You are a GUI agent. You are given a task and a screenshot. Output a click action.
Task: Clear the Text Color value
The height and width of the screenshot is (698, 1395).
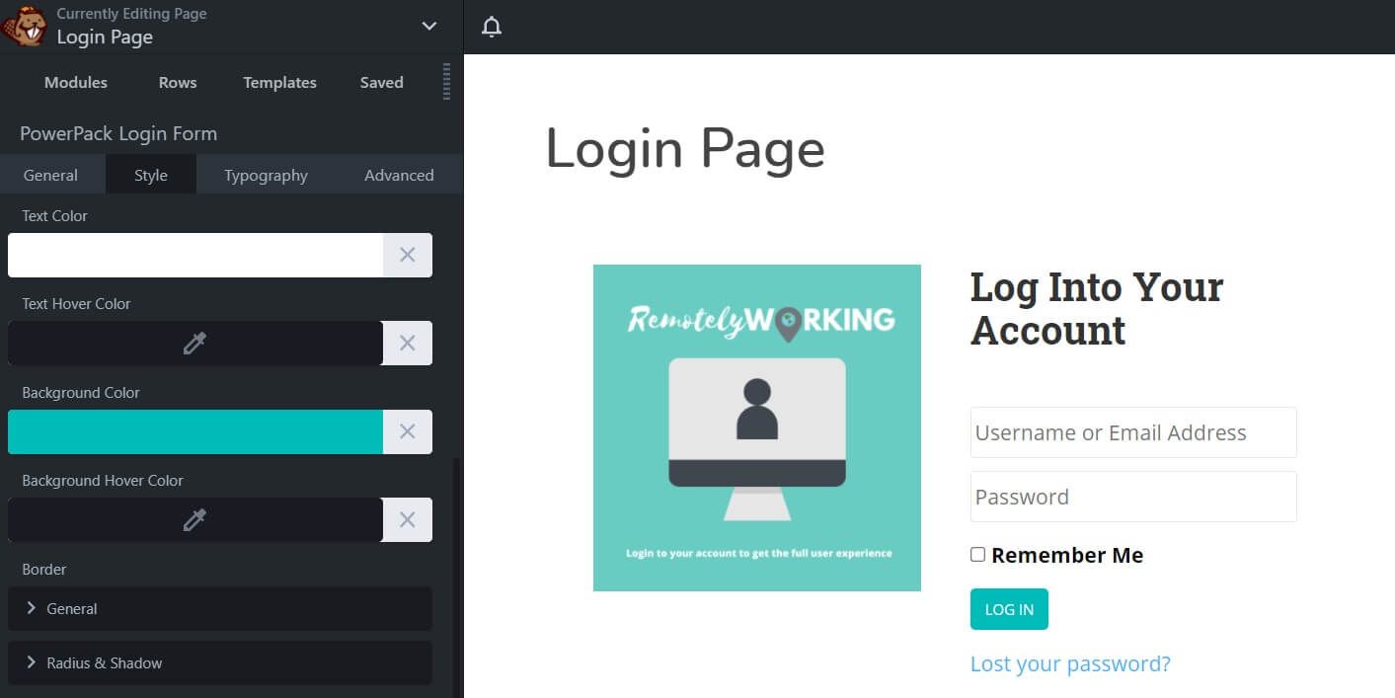click(x=407, y=255)
